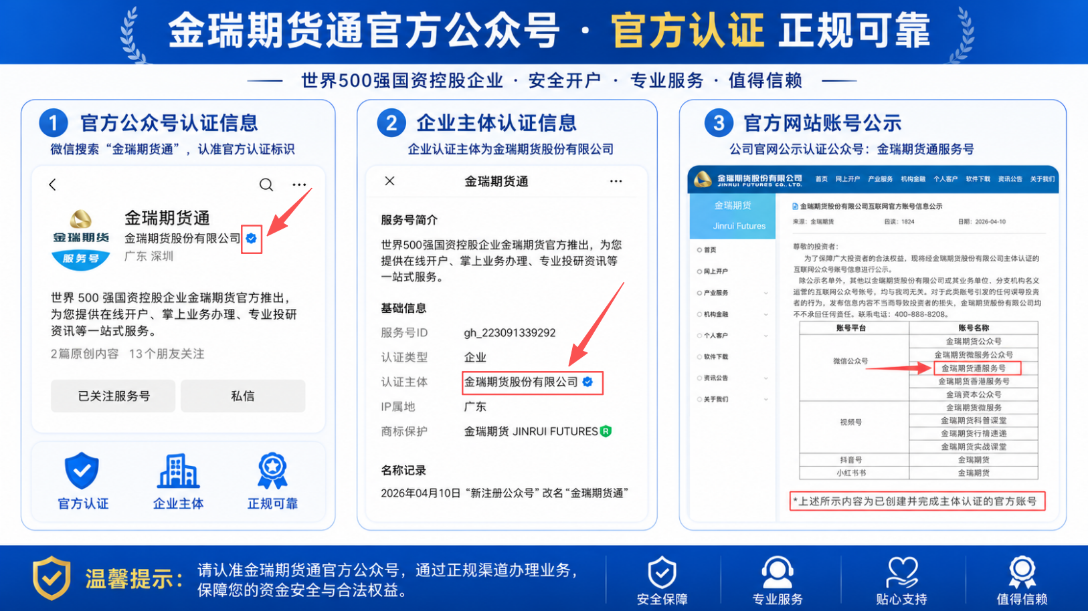Open the 13个朋友关注 link

point(167,354)
